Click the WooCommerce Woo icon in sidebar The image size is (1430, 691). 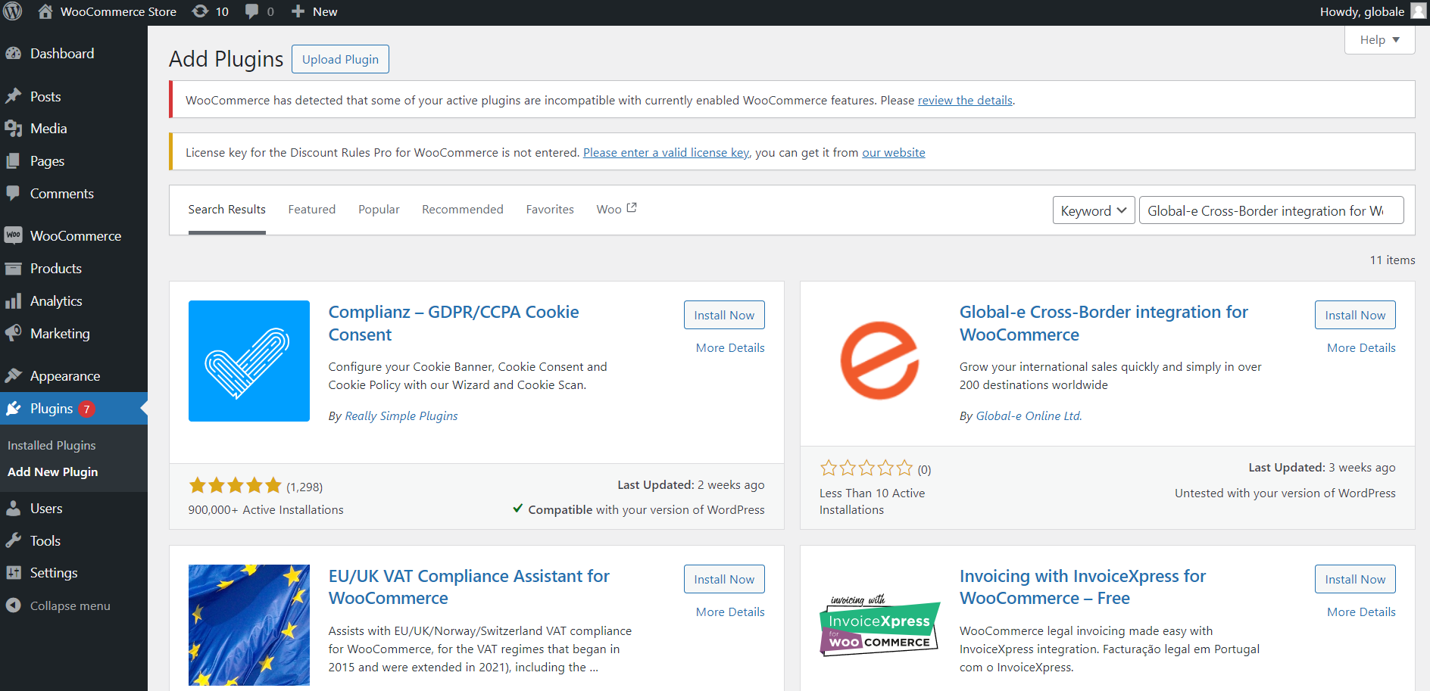13,235
